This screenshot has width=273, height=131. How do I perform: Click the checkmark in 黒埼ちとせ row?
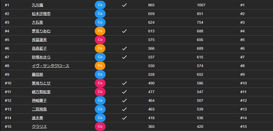click(x=124, y=83)
